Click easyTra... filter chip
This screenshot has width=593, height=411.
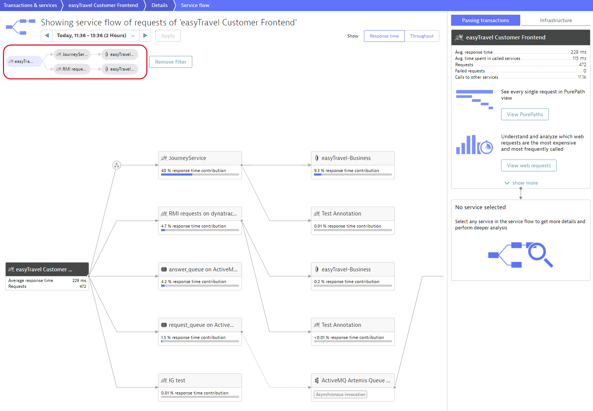[x=24, y=61]
